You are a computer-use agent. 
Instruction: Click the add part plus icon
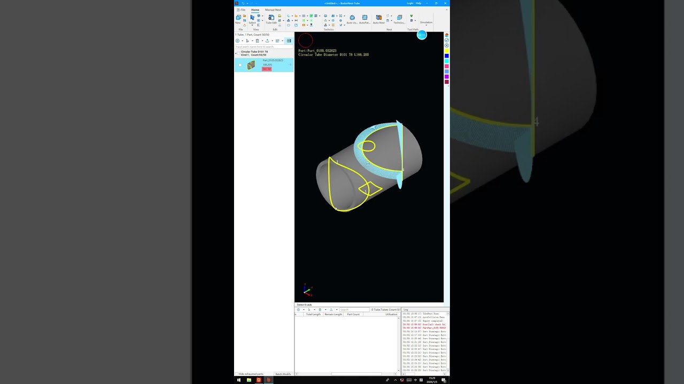click(x=237, y=41)
